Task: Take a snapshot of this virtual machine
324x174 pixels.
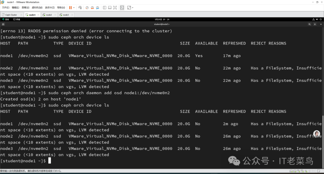Action: pos(87,7)
